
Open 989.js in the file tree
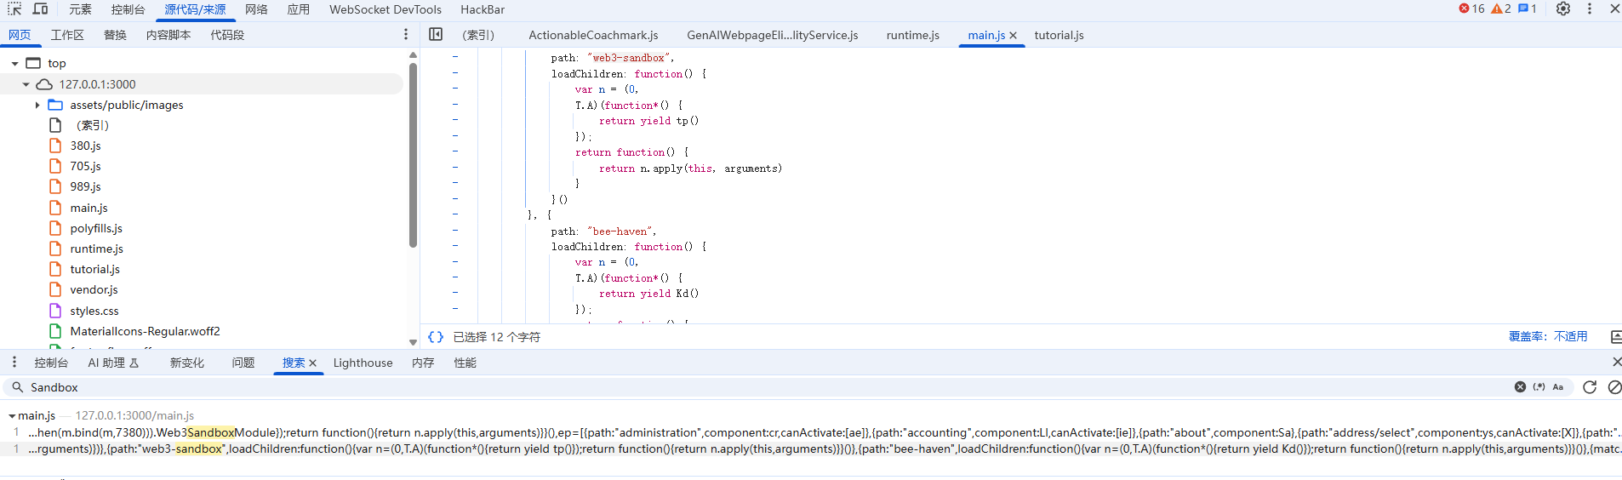[85, 186]
